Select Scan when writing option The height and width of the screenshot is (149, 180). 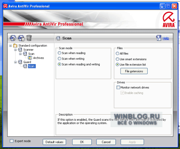click(x=59, y=59)
